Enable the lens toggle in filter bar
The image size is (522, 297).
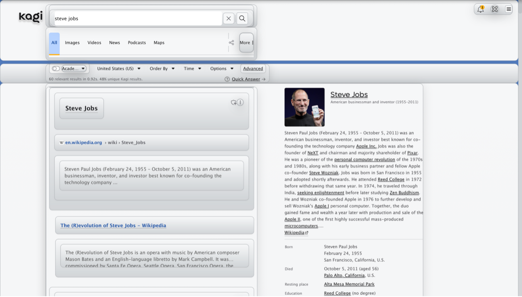[x=55, y=69]
